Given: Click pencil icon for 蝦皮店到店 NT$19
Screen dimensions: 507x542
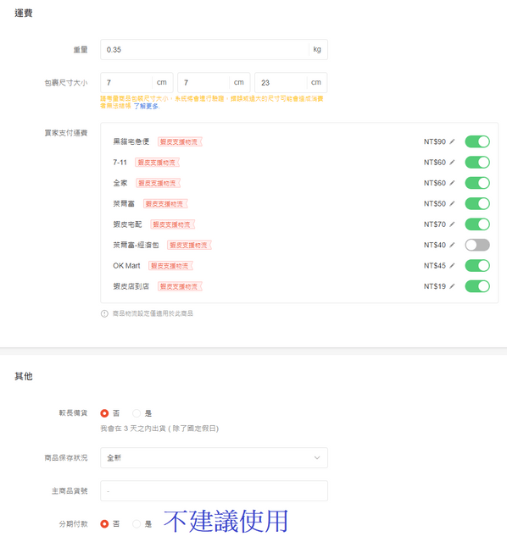Looking at the screenshot, I should [452, 286].
